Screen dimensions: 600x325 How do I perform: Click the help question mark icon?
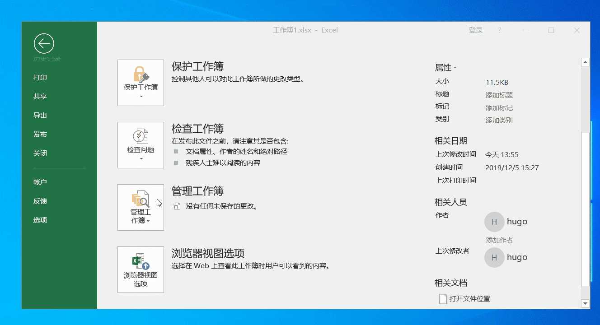(x=499, y=30)
